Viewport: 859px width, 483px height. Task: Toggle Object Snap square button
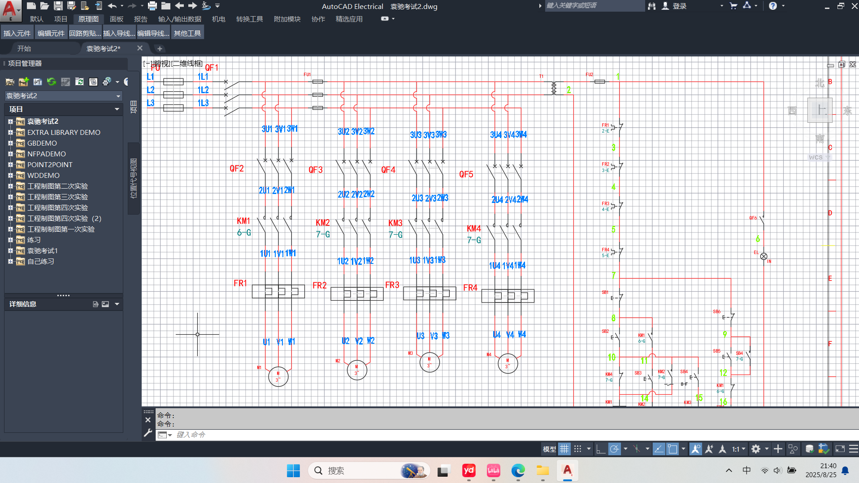pos(672,449)
